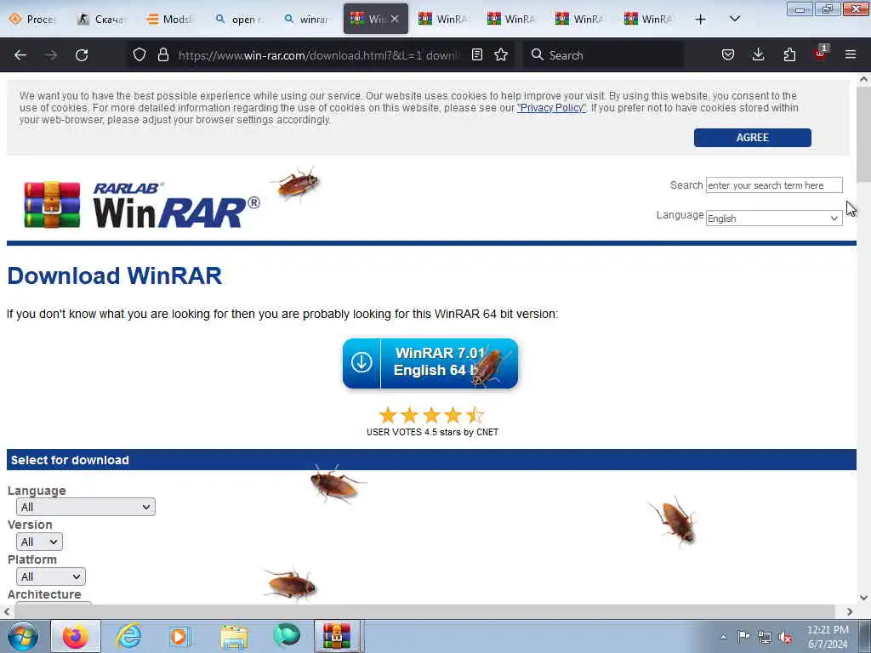Image resolution: width=871 pixels, height=653 pixels.
Task: Toggle reader view icon
Action: (x=476, y=54)
